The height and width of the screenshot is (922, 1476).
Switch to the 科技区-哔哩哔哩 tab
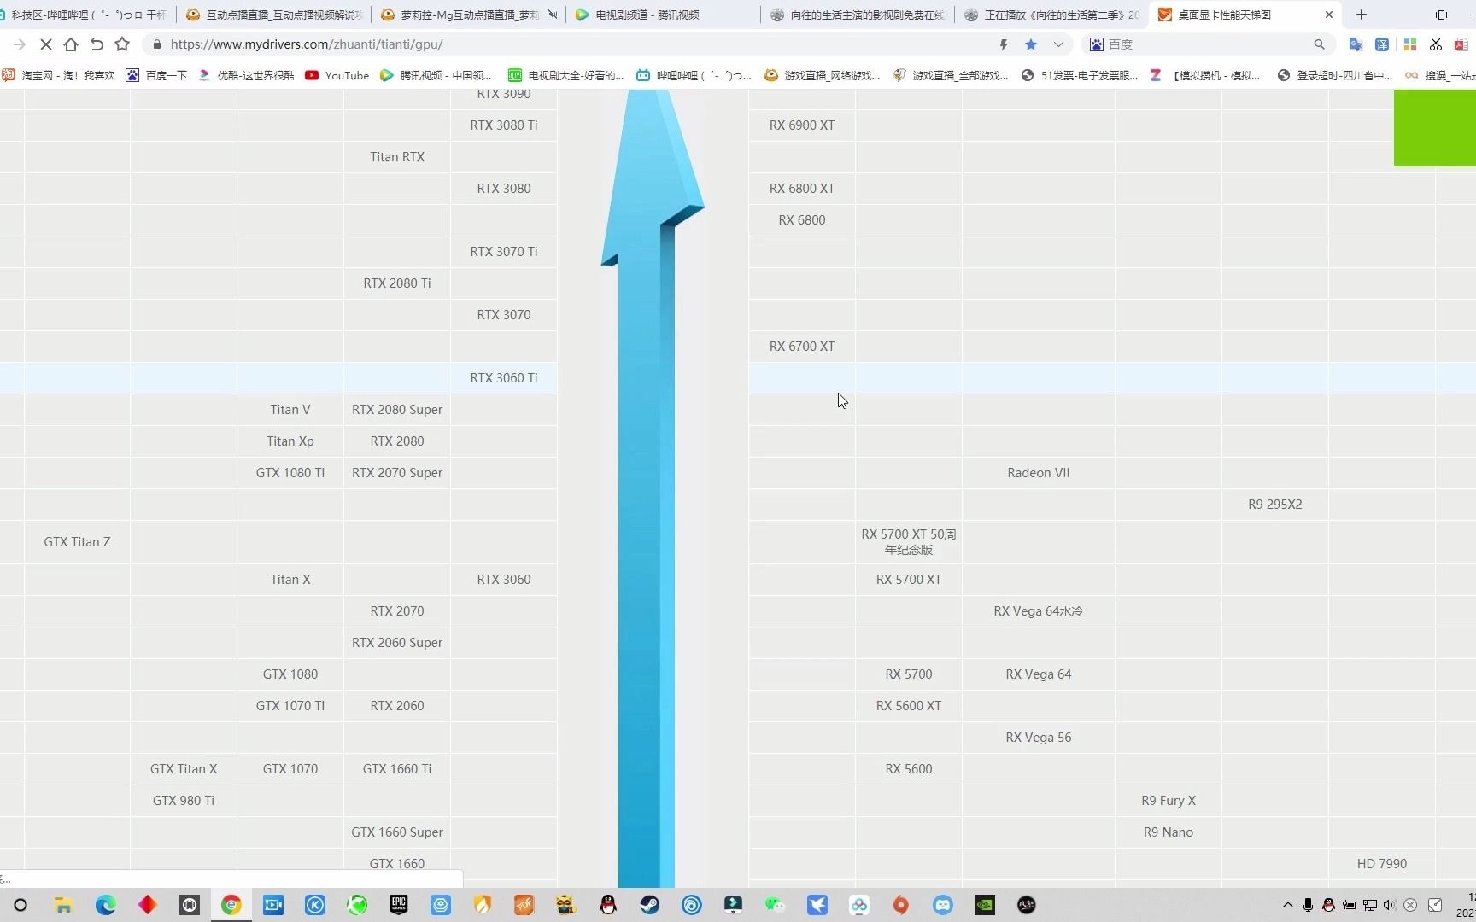pyautogui.click(x=87, y=15)
